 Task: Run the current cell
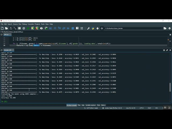click(x=33, y=28)
